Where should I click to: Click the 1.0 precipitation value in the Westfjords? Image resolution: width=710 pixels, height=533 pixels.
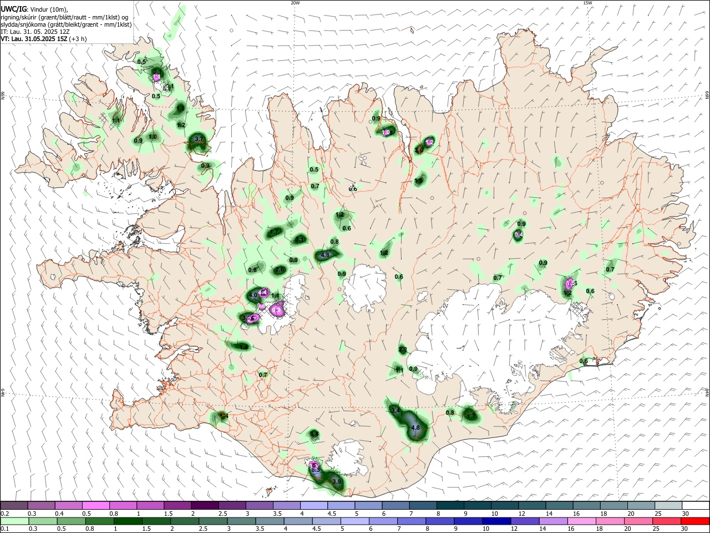pyautogui.click(x=153, y=137)
